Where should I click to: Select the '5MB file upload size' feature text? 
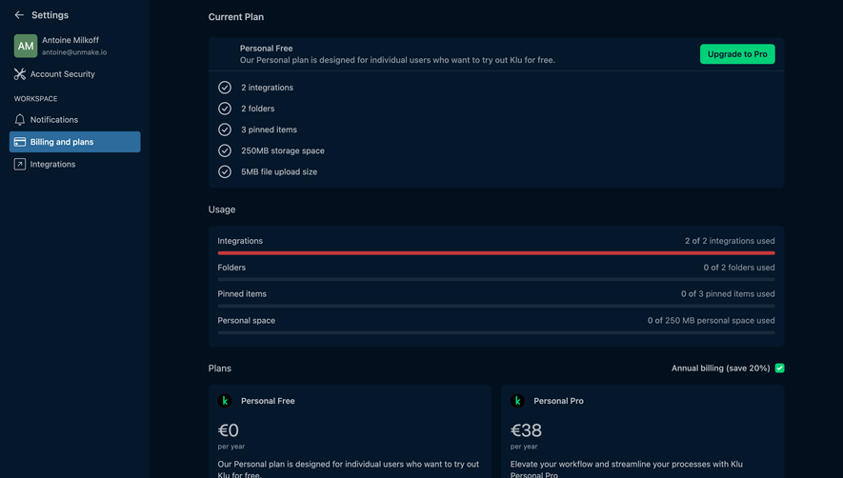coord(279,171)
